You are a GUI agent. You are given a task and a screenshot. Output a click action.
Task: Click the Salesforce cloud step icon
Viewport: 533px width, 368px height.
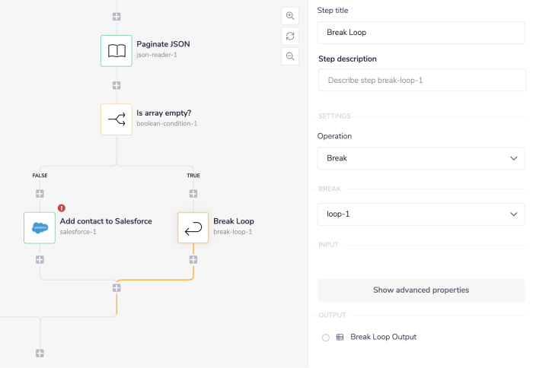tap(40, 227)
